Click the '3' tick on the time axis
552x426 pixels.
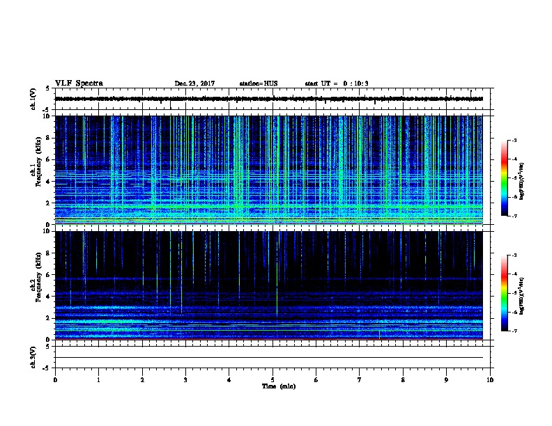pyautogui.click(x=185, y=380)
